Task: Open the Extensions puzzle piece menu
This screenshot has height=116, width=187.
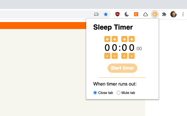Action: pyautogui.click(x=164, y=14)
